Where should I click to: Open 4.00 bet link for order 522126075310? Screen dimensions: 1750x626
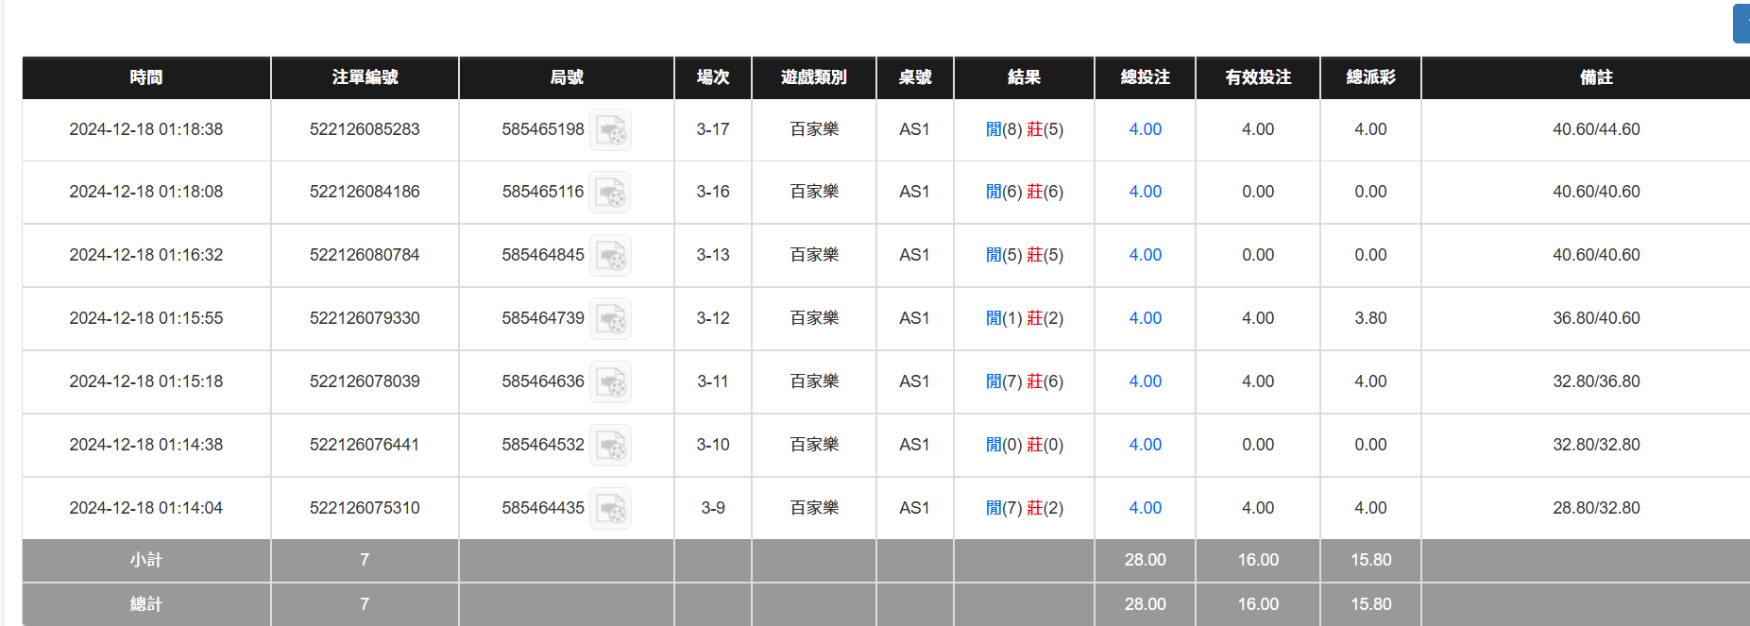point(1145,508)
